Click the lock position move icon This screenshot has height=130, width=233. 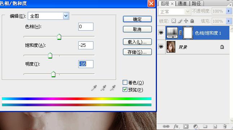(x=186, y=21)
